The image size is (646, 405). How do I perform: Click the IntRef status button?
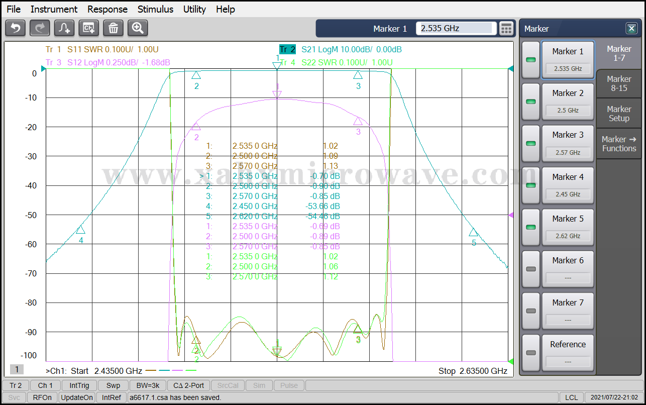click(x=112, y=397)
